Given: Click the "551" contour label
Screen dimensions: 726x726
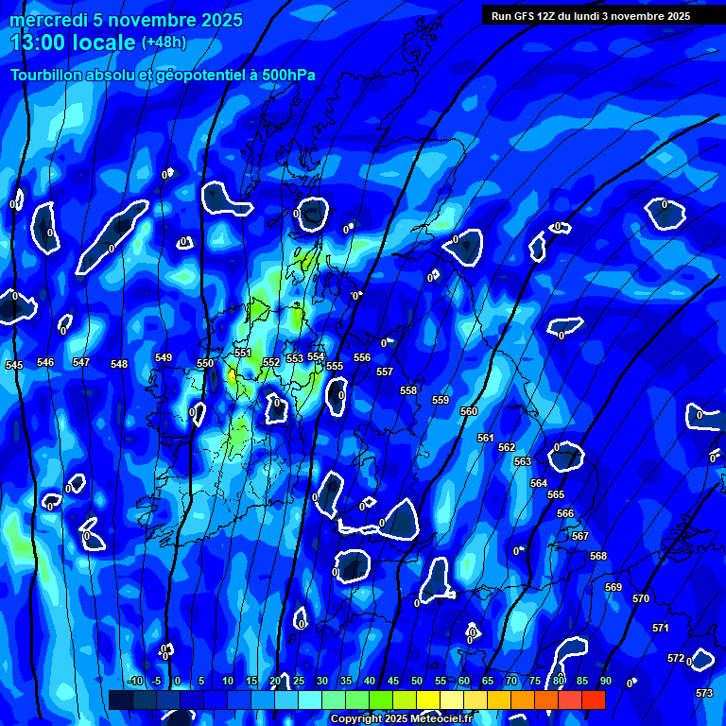Looking at the screenshot, I should pos(243,354).
